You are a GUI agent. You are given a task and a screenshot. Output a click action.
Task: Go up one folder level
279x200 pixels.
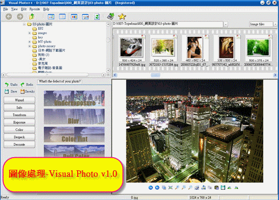32,17
